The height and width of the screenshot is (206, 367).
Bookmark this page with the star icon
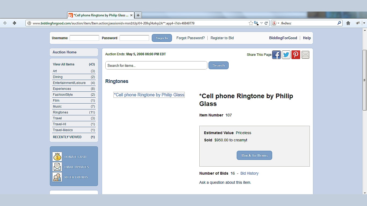251,23
